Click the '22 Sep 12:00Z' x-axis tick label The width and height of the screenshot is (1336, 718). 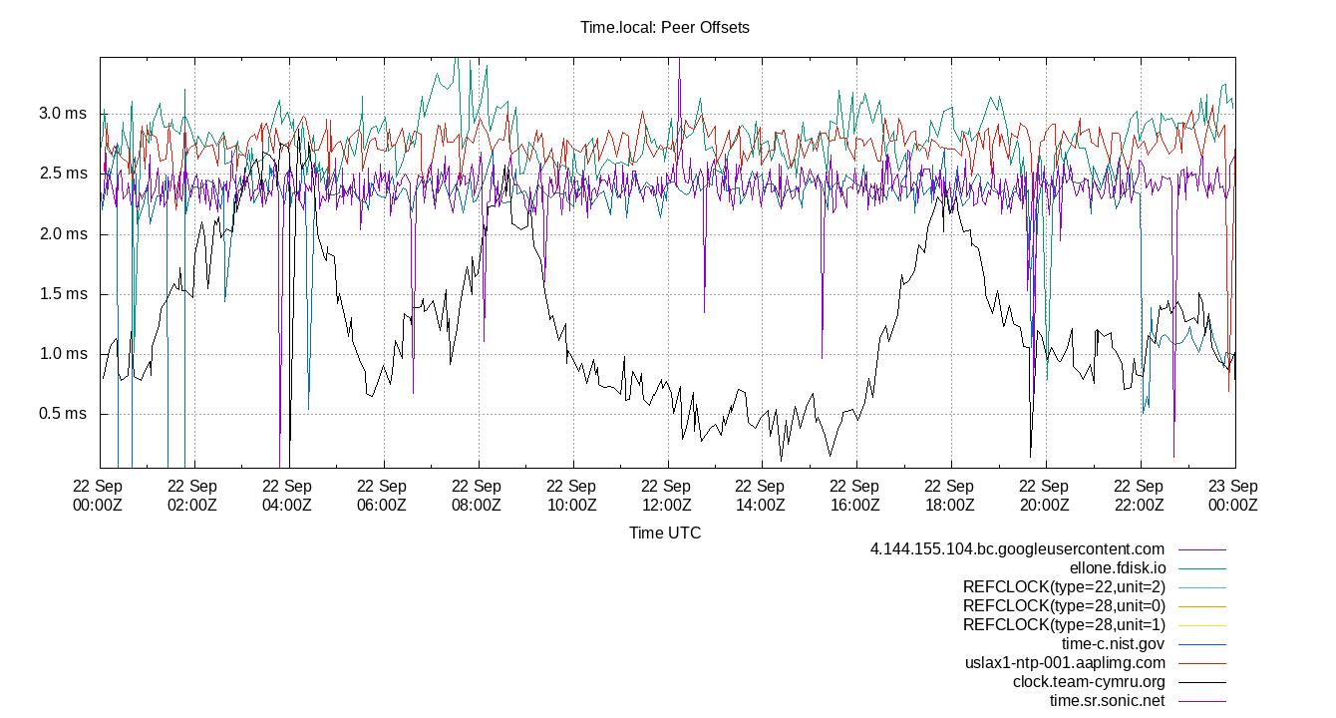click(665, 496)
